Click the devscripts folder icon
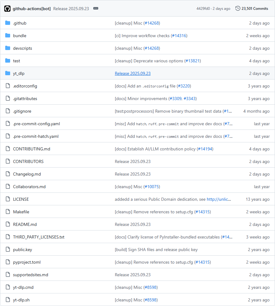The width and height of the screenshot is (275, 306). coord(8,48)
